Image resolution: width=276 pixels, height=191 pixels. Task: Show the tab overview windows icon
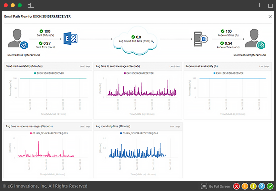(269, 5)
